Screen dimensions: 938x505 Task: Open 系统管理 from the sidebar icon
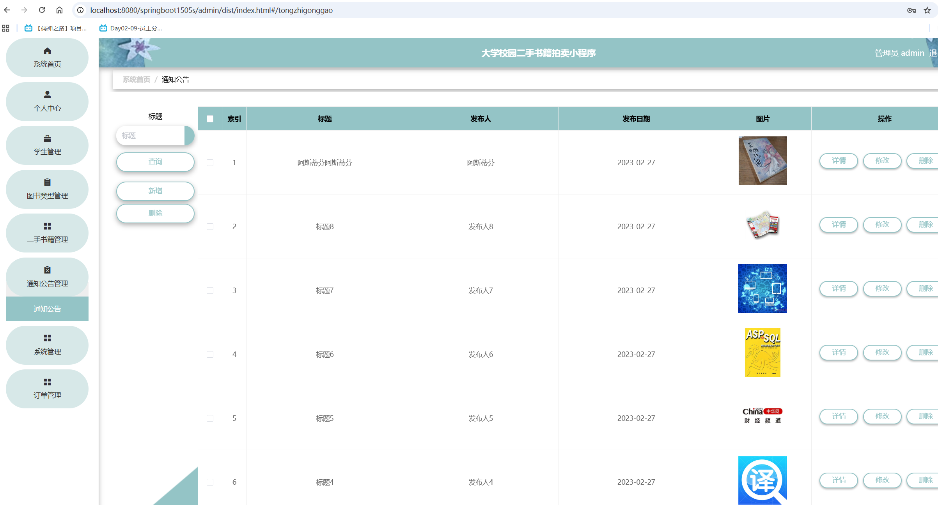pos(47,337)
